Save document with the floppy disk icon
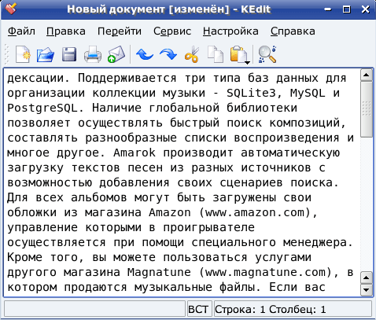This screenshot has width=376, height=320. tap(69, 54)
